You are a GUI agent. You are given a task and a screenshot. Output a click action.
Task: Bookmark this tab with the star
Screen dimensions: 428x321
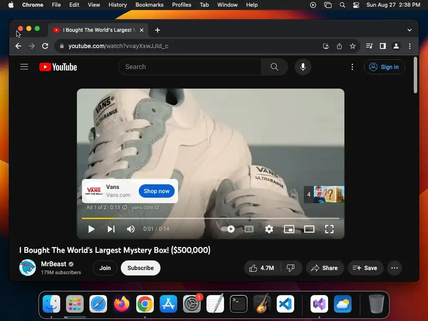[353, 46]
